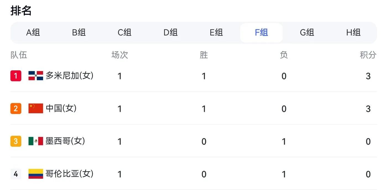Click the Colombia flag icon

click(36, 174)
